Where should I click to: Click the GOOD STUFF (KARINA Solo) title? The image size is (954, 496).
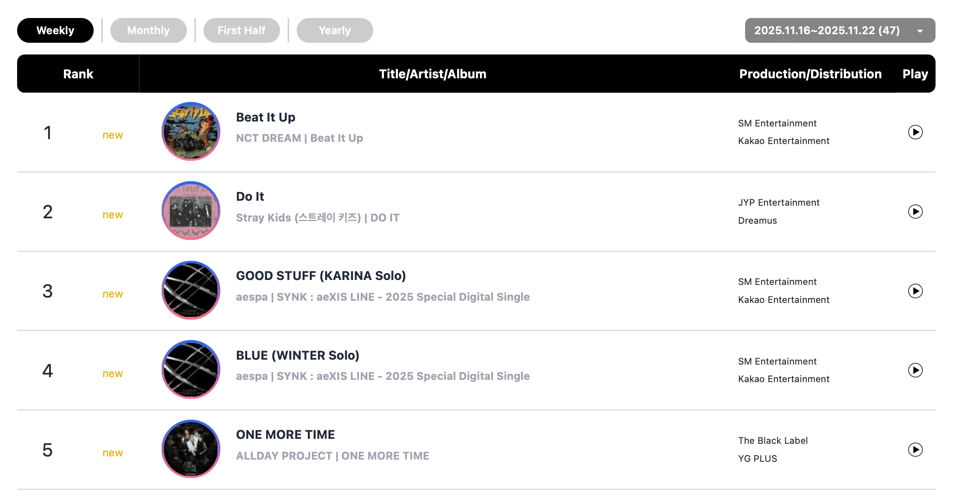pos(321,276)
